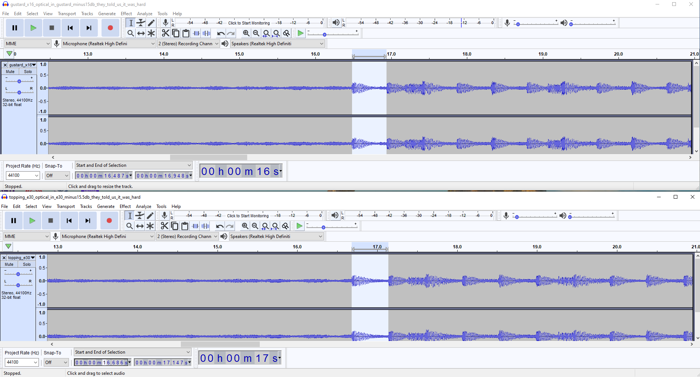Click Silence audio icon in gustard window

click(206, 33)
